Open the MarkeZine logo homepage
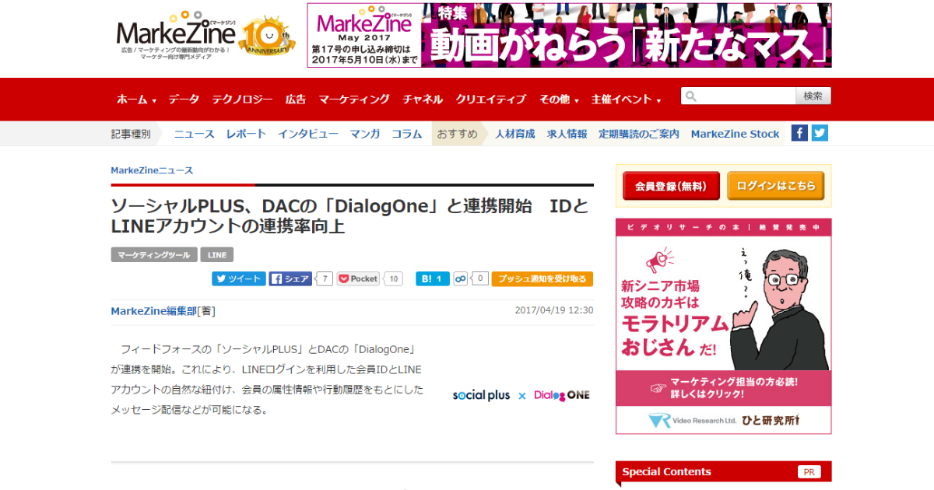 click(176, 35)
